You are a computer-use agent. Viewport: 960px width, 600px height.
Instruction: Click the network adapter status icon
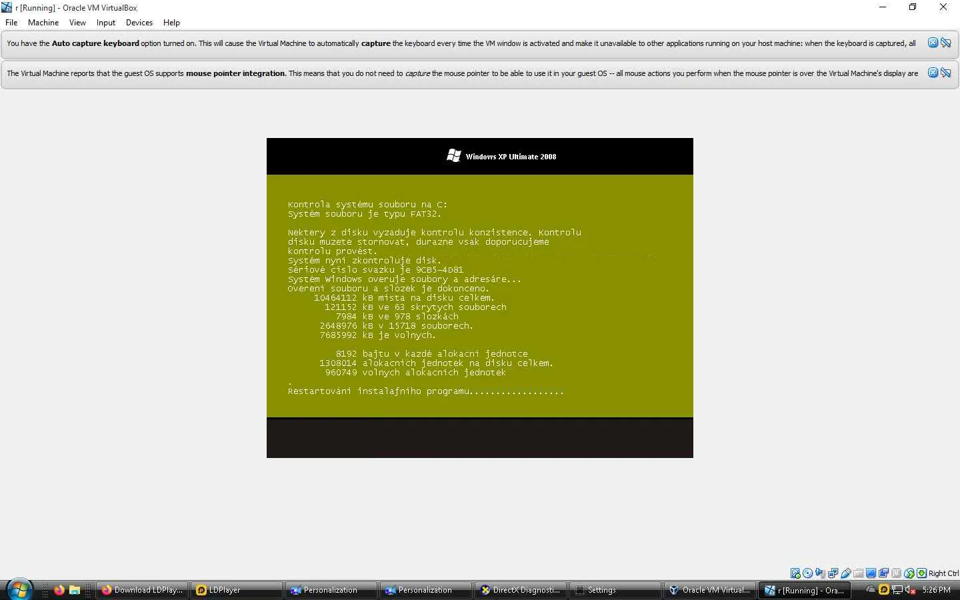pyautogui.click(x=833, y=573)
